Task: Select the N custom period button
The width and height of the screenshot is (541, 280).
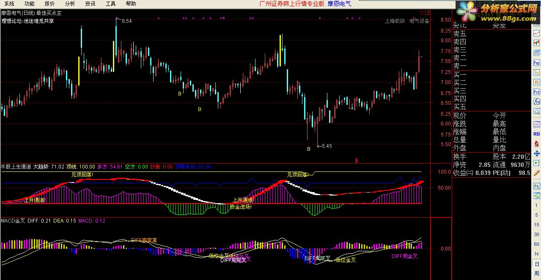Action: [536, 254]
